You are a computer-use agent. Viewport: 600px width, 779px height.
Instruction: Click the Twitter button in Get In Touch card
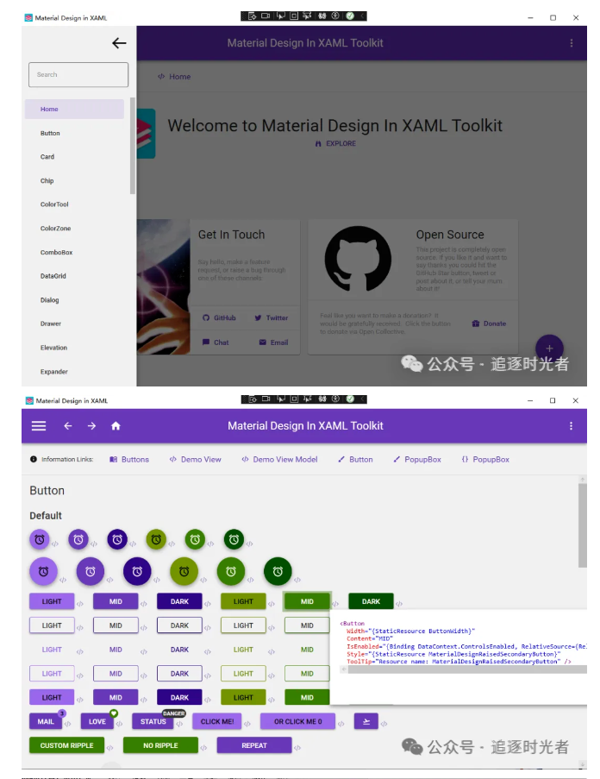click(272, 318)
